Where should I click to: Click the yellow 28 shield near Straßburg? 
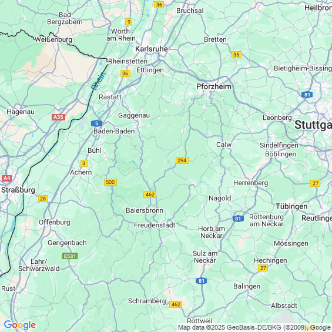pyautogui.click(x=43, y=199)
